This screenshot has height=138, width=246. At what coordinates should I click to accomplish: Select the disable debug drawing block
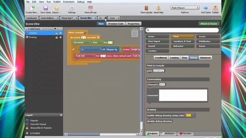pyautogui.click(x=160, y=121)
